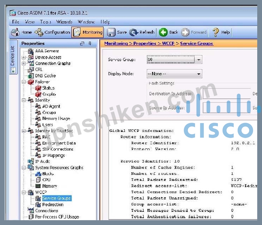Click the IP Audit icon

pos(31,161)
